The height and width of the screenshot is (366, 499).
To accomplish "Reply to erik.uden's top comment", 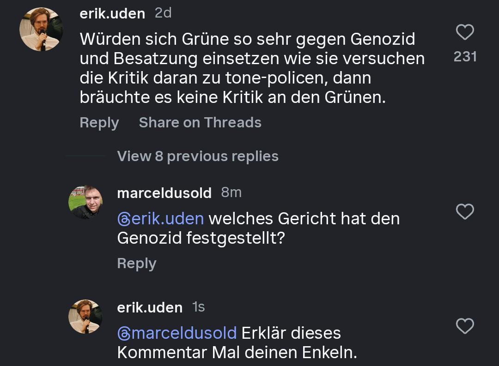I will 99,123.
